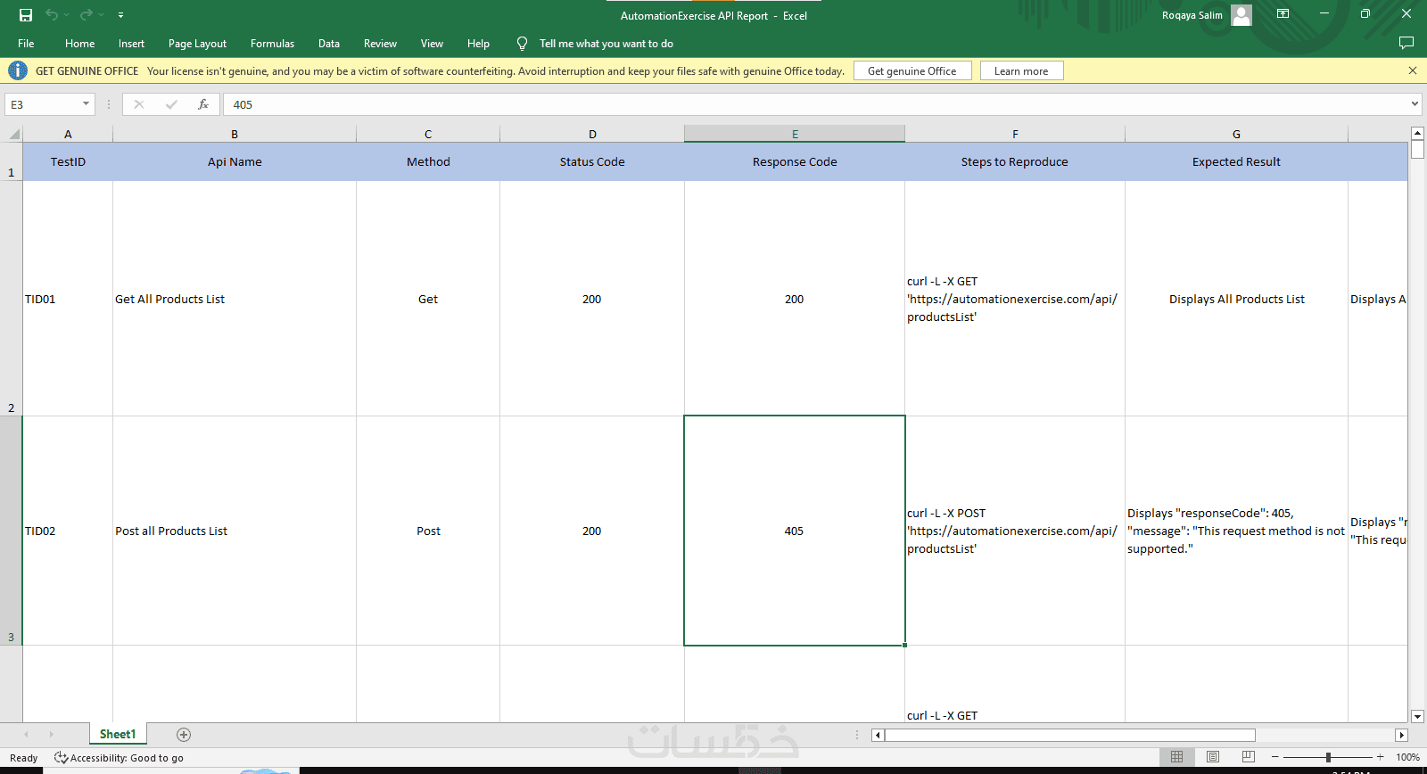The image size is (1427, 774).
Task: Click the Tell me what you want field
Action: 606,44
